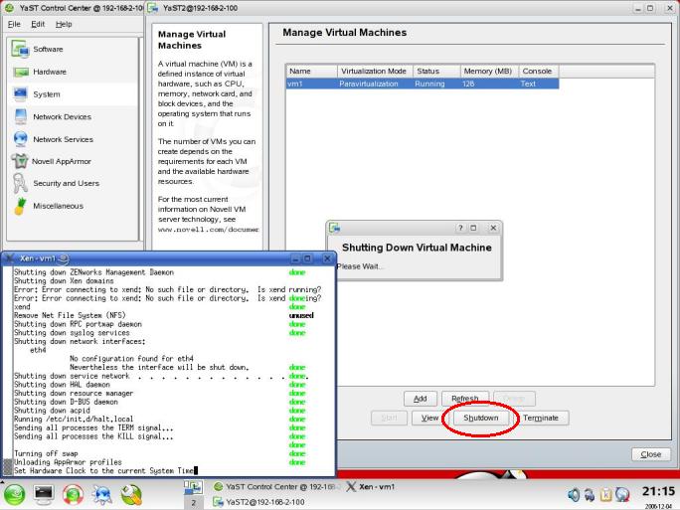Open the magnifier globe tray icon

coord(622,495)
